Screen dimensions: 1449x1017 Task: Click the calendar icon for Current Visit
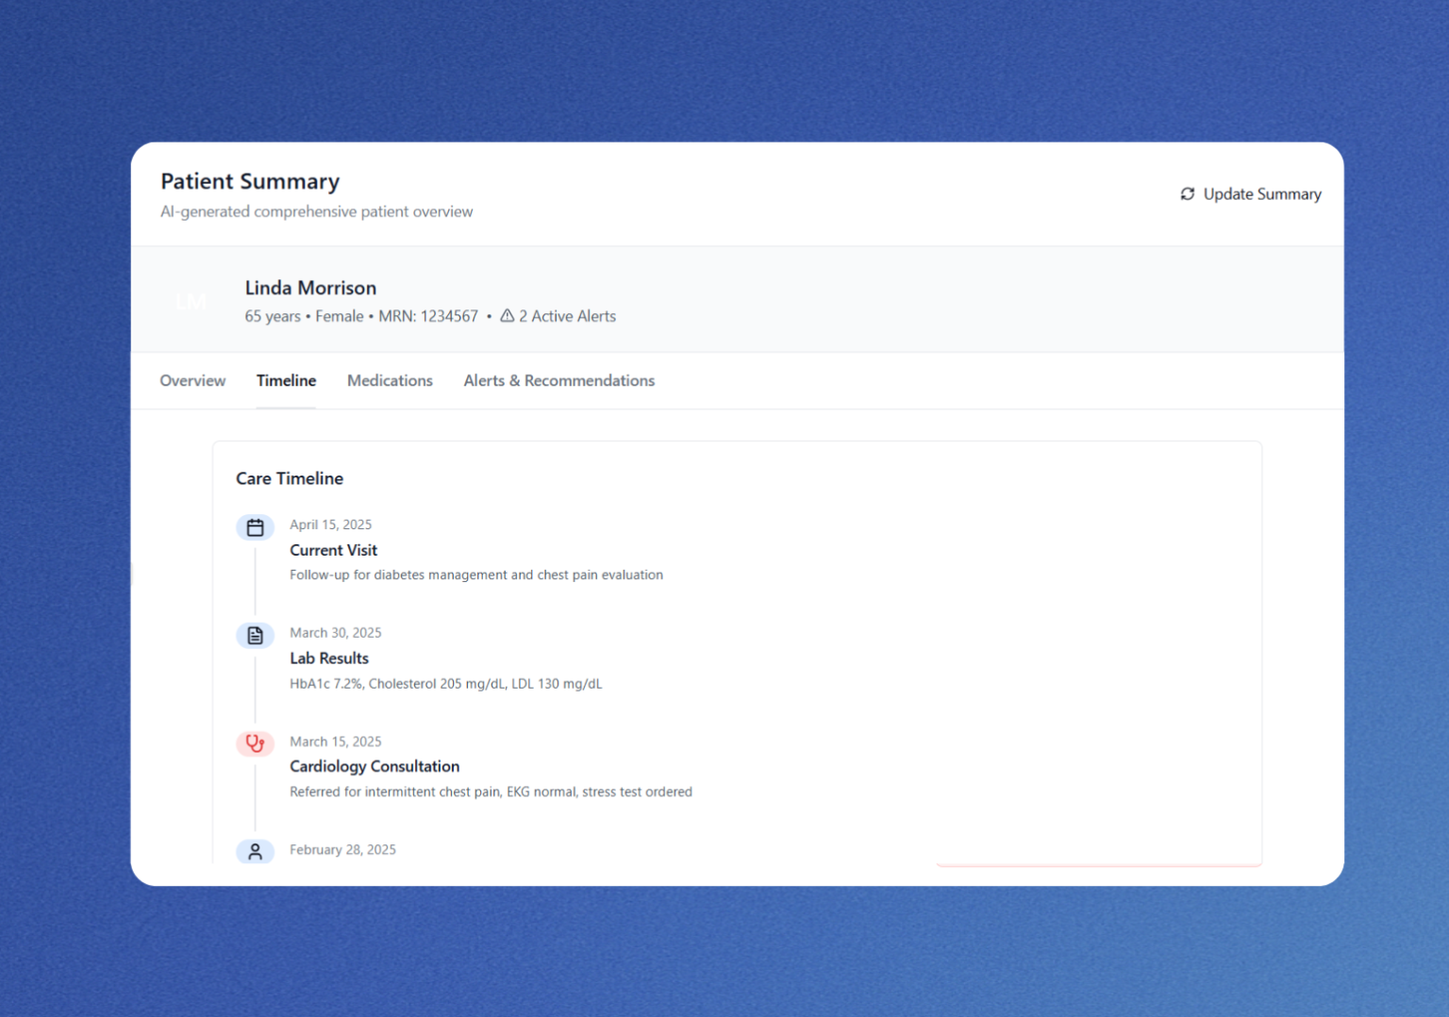255,527
